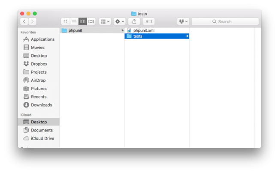The image size is (279, 173).
Task: Select AirDrop in the sidebar
Action: [x=39, y=81]
